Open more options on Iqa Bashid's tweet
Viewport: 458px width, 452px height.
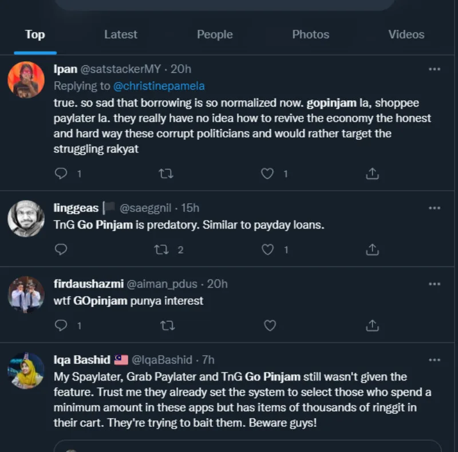pos(435,360)
